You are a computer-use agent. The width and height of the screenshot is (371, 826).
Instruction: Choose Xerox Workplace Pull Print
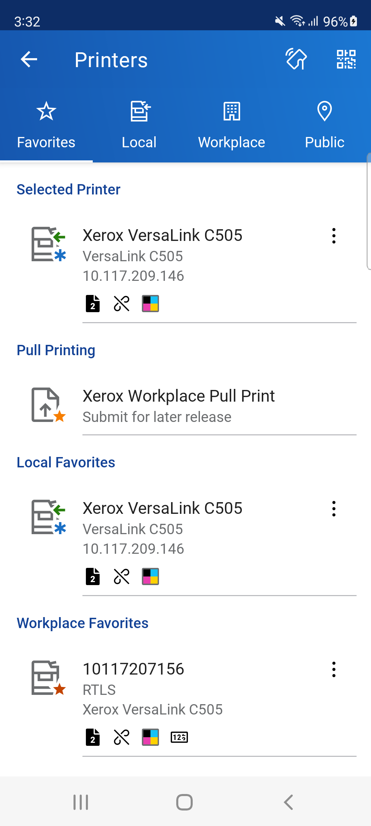tap(185, 405)
